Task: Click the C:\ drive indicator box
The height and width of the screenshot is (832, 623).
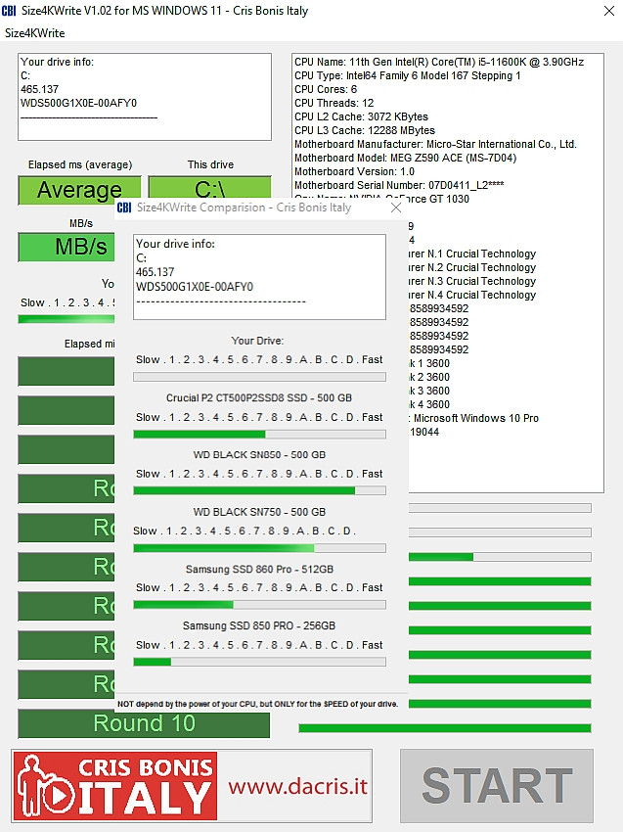Action: point(210,190)
